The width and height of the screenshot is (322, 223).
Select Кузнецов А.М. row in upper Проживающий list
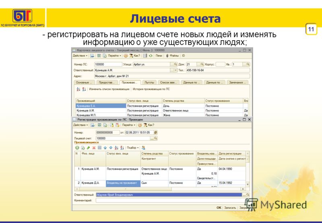coord(101,110)
